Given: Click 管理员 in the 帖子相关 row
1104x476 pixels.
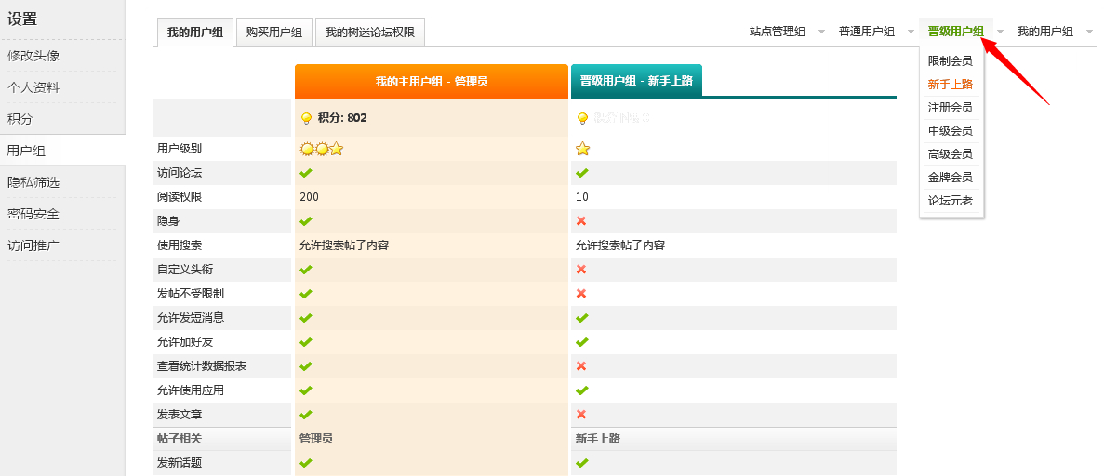Looking at the screenshot, I should point(316,439).
